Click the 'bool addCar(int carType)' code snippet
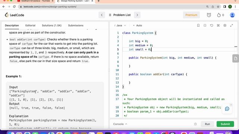Image resolution: width=239 pixels, height=134 pixels. (27, 39)
